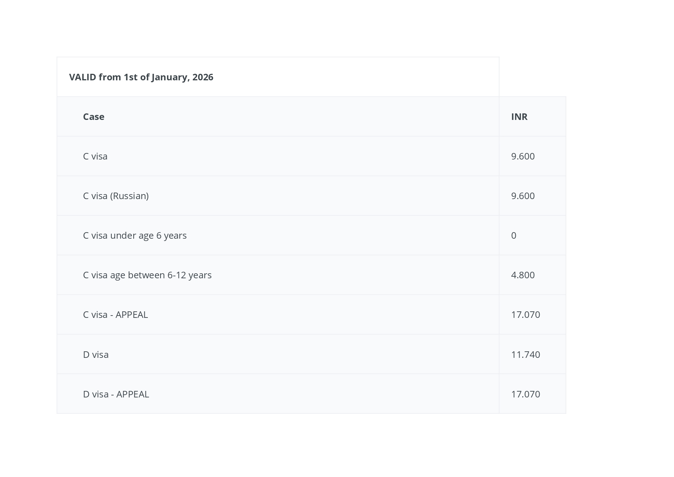Select the "C visa - APPEAL" label
This screenshot has width=674, height=477.
(115, 315)
